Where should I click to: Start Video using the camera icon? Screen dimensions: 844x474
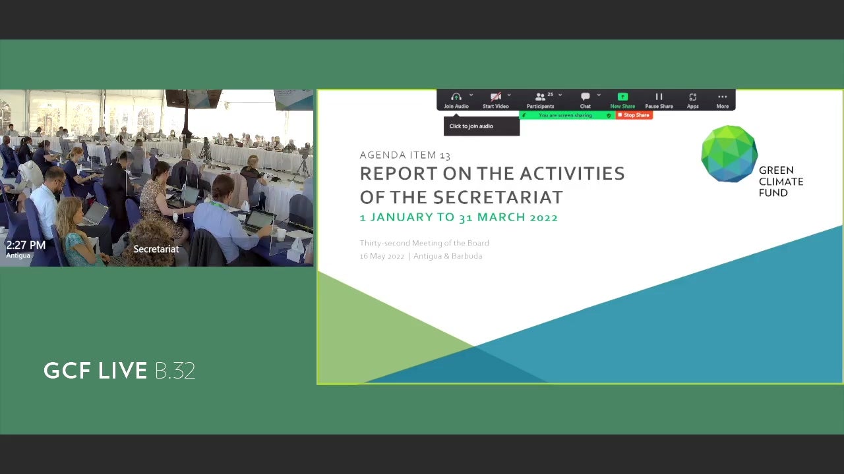[x=496, y=97]
